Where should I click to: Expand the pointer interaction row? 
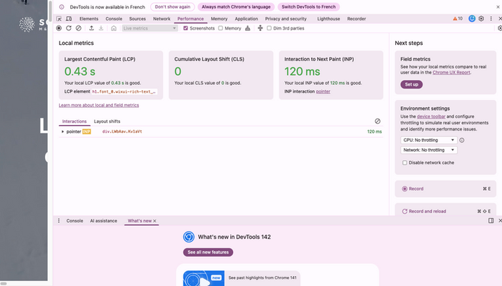[63, 131]
